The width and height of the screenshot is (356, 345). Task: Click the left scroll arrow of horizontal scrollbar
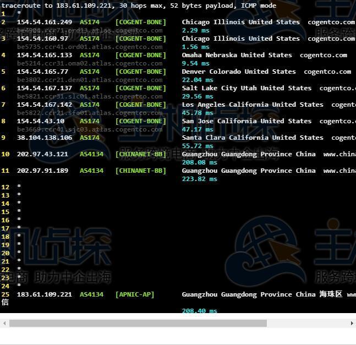[x=4, y=323]
